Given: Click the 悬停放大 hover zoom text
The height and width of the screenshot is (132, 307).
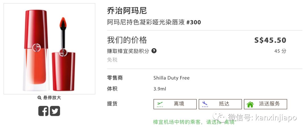Looking at the screenshot, I should 52,98.
